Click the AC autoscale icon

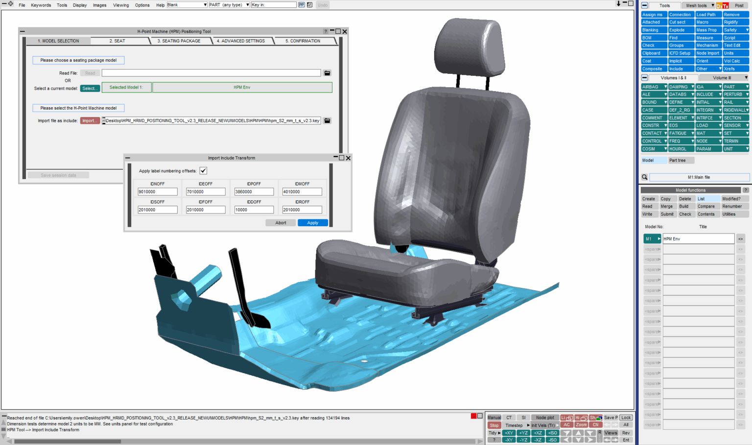coord(566,424)
